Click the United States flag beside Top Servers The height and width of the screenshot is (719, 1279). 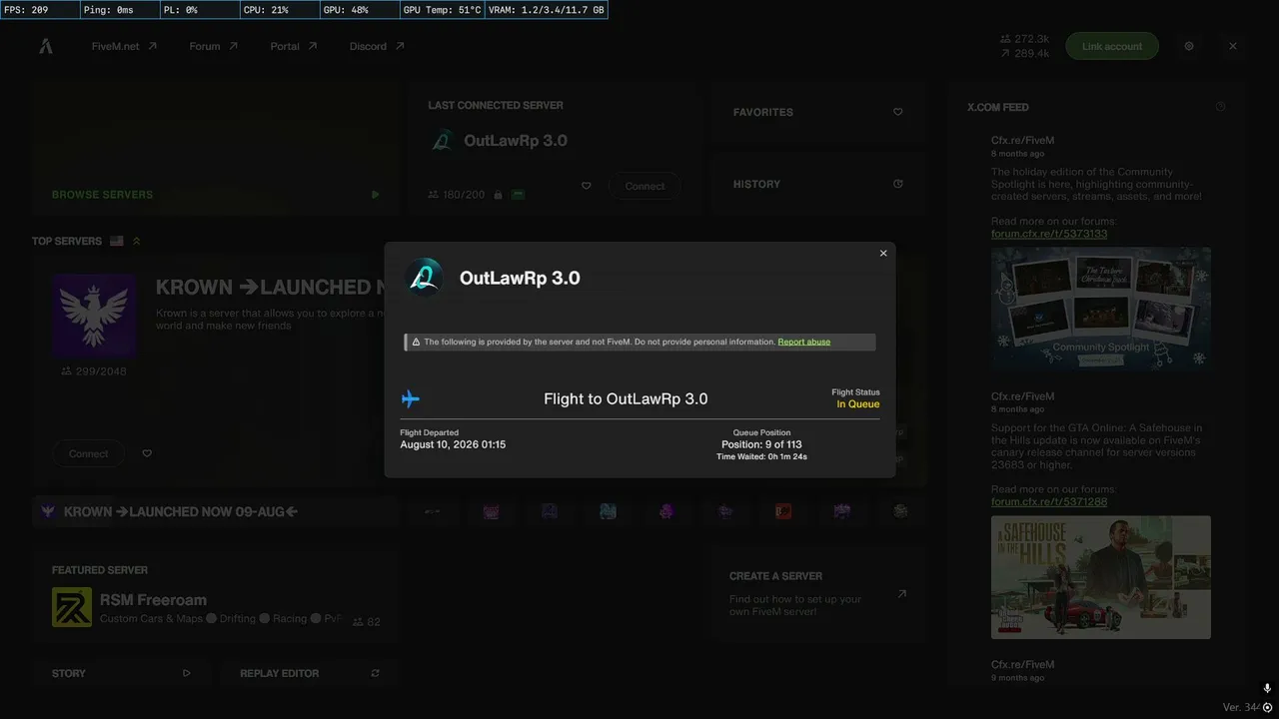(117, 241)
